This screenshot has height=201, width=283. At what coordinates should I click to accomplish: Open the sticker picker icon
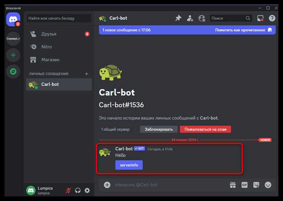tap(256, 185)
